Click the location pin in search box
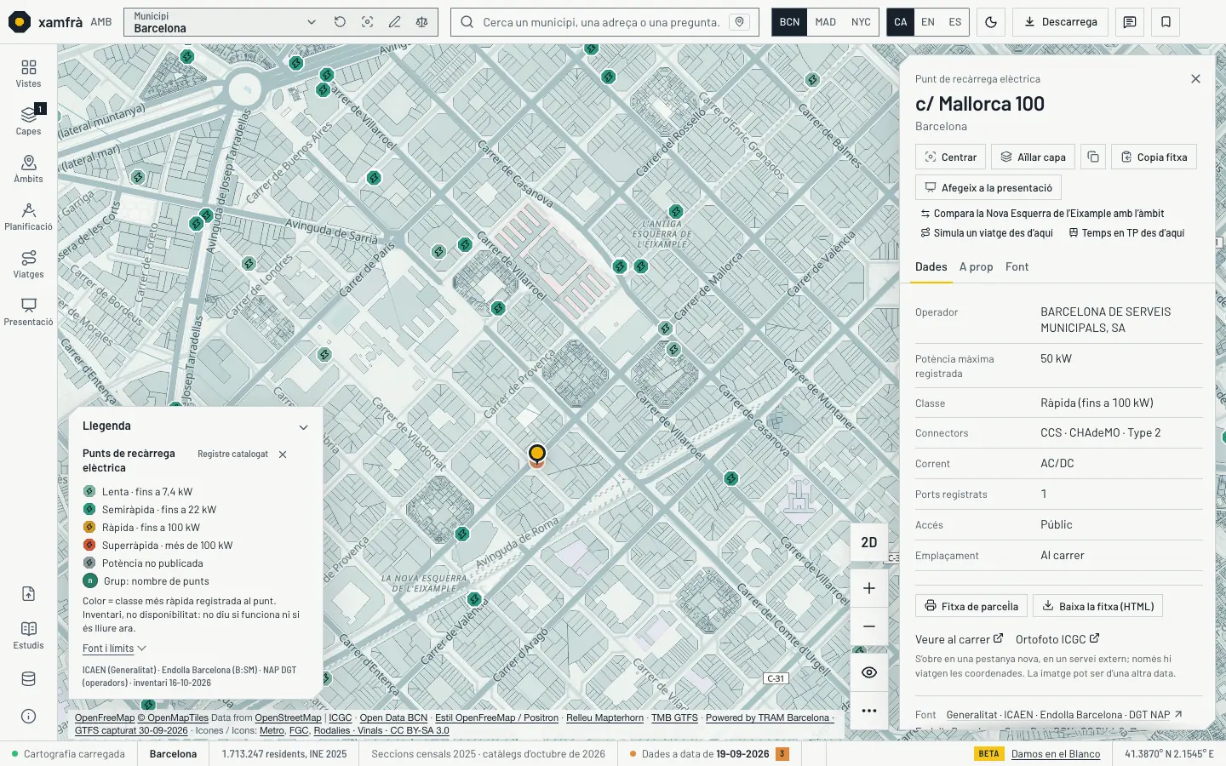This screenshot has width=1226, height=766. (x=740, y=22)
